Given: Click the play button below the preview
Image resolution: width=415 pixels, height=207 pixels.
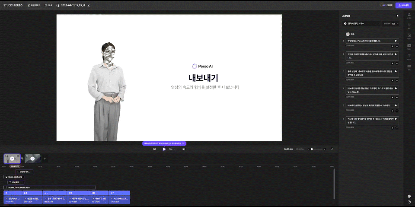Looking at the screenshot, I should [x=164, y=149].
